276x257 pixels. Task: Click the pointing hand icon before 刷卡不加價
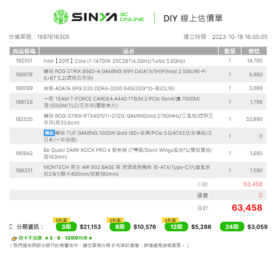coord(14,239)
